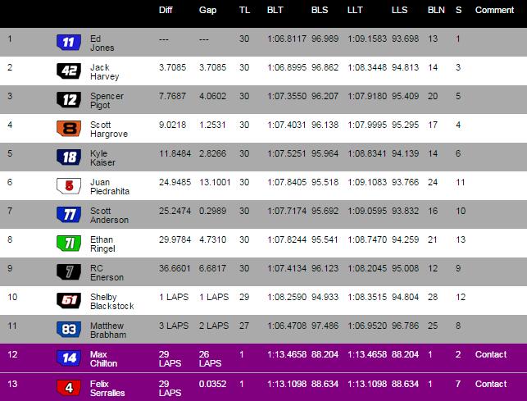Click Ed Jones car number 11 badge

[x=69, y=43]
